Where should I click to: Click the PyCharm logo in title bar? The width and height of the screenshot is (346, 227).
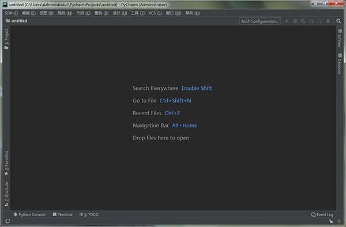click(x=5, y=5)
